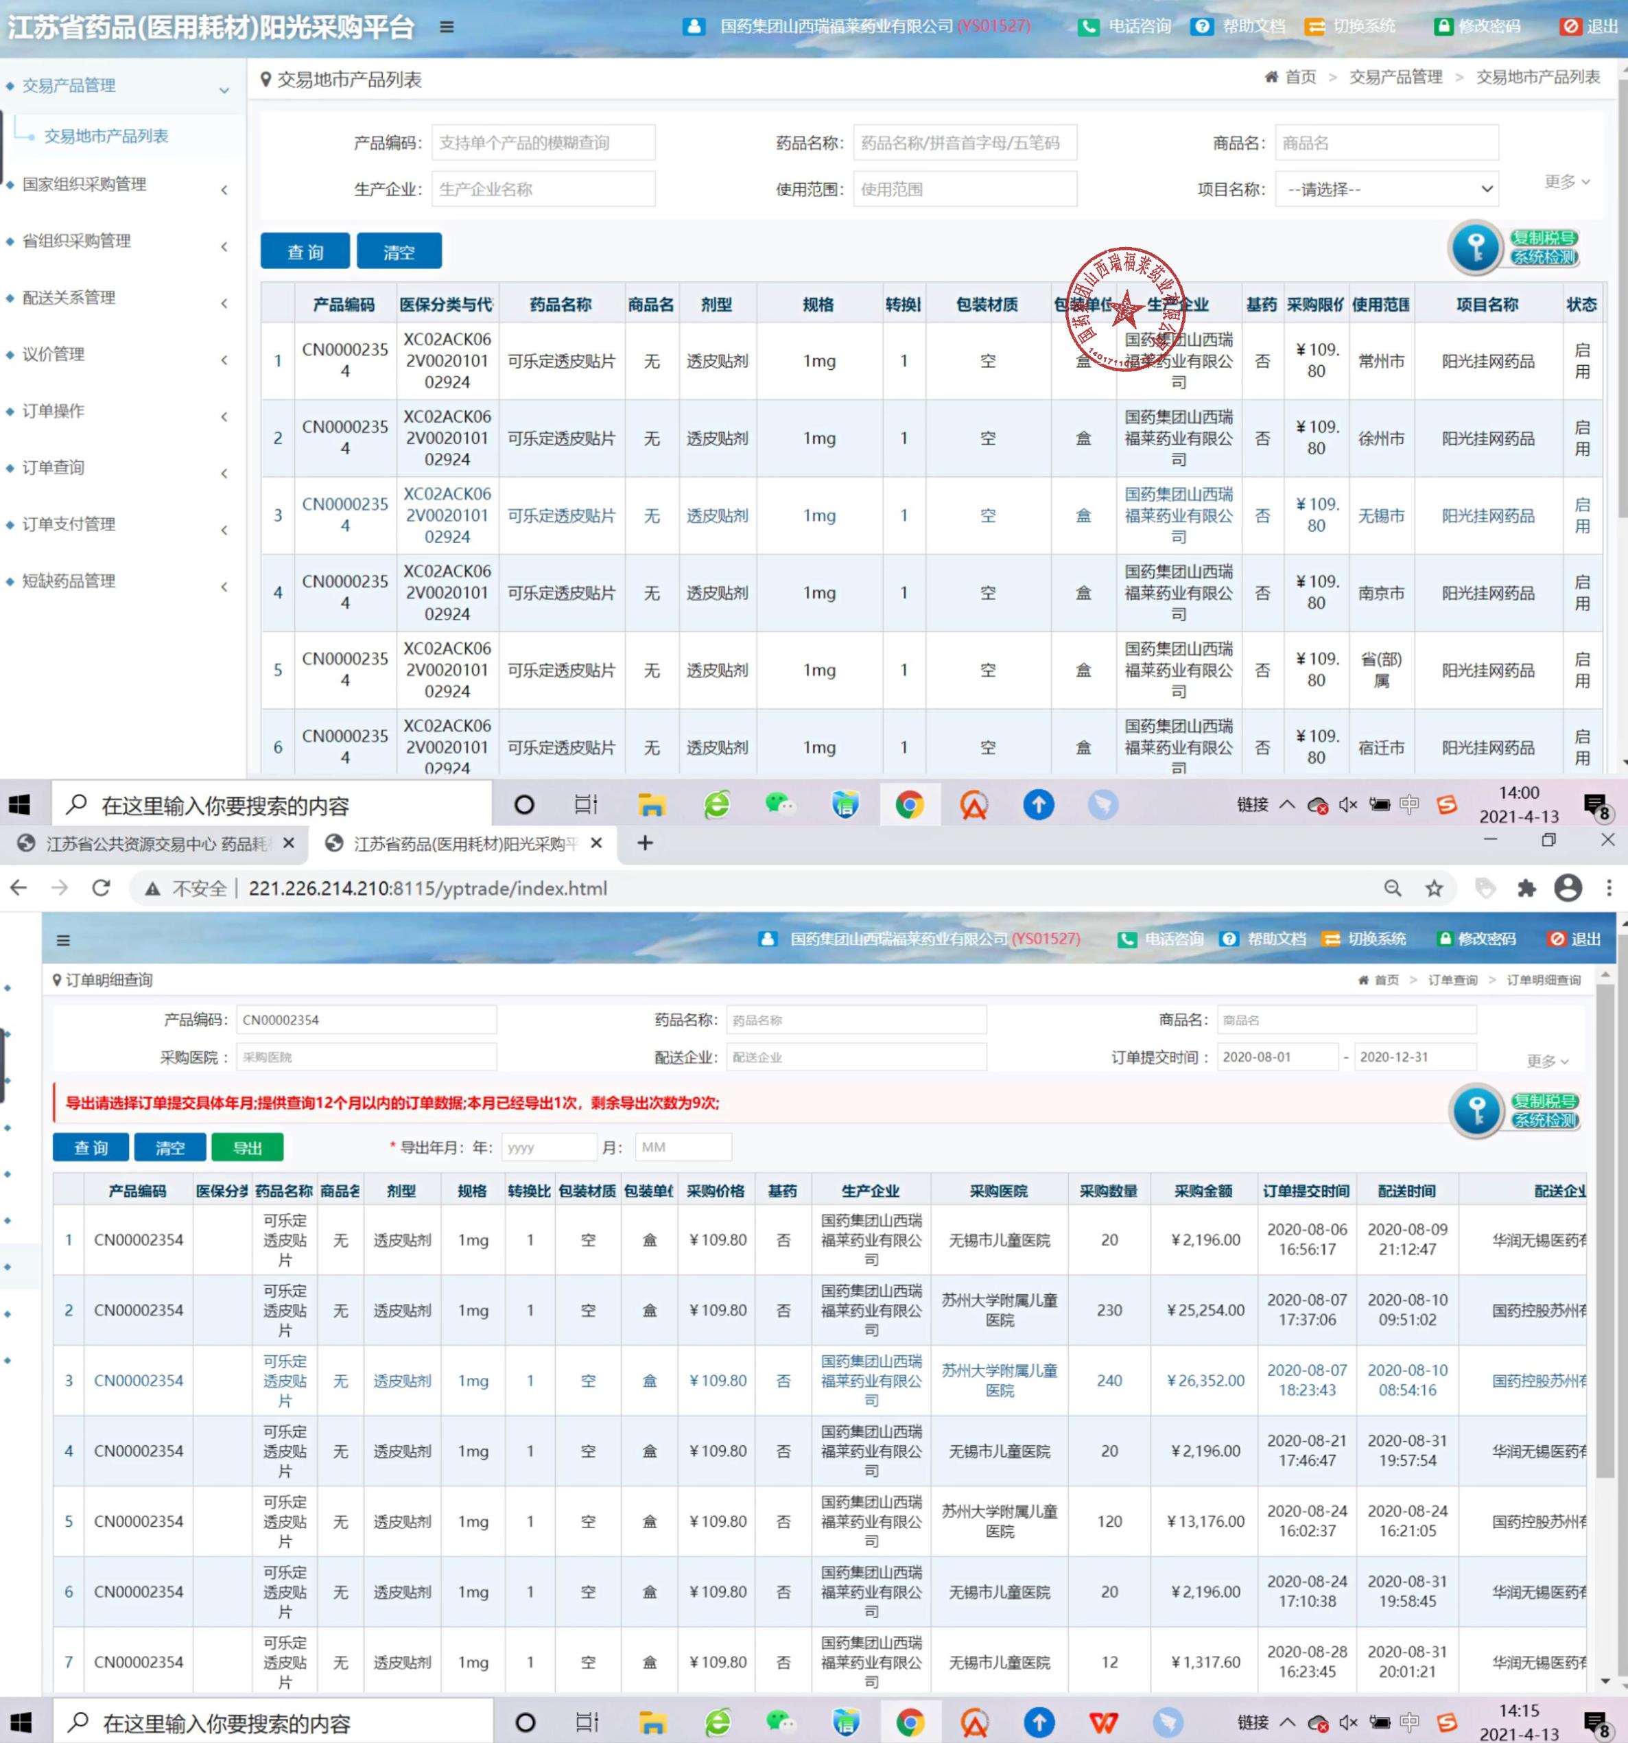Reload the page in the browser
This screenshot has width=1628, height=1743.
[x=101, y=888]
